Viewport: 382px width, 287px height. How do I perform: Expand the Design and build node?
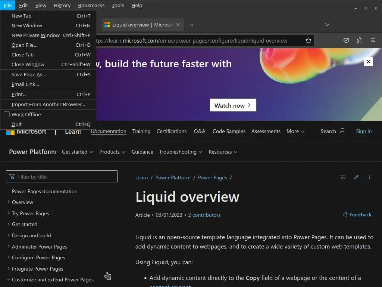pyautogui.click(x=9, y=235)
